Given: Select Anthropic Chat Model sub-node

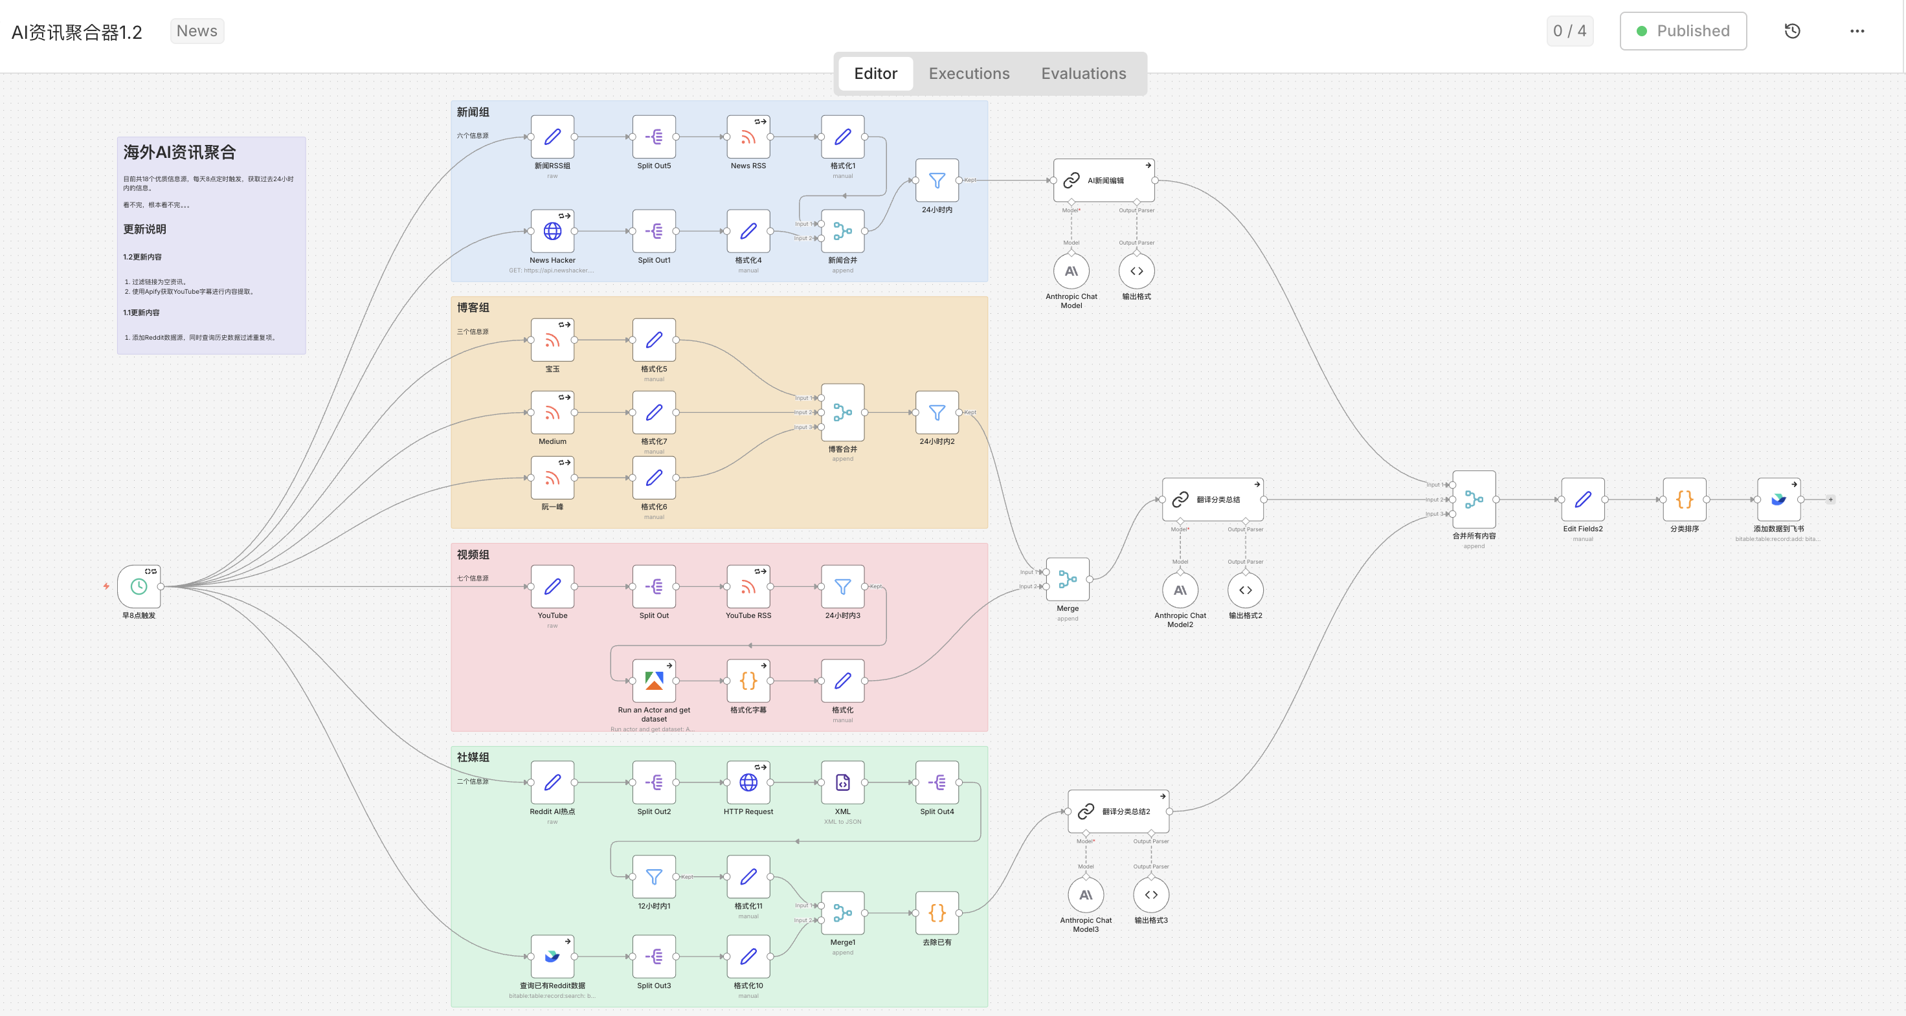Looking at the screenshot, I should click(x=1071, y=271).
